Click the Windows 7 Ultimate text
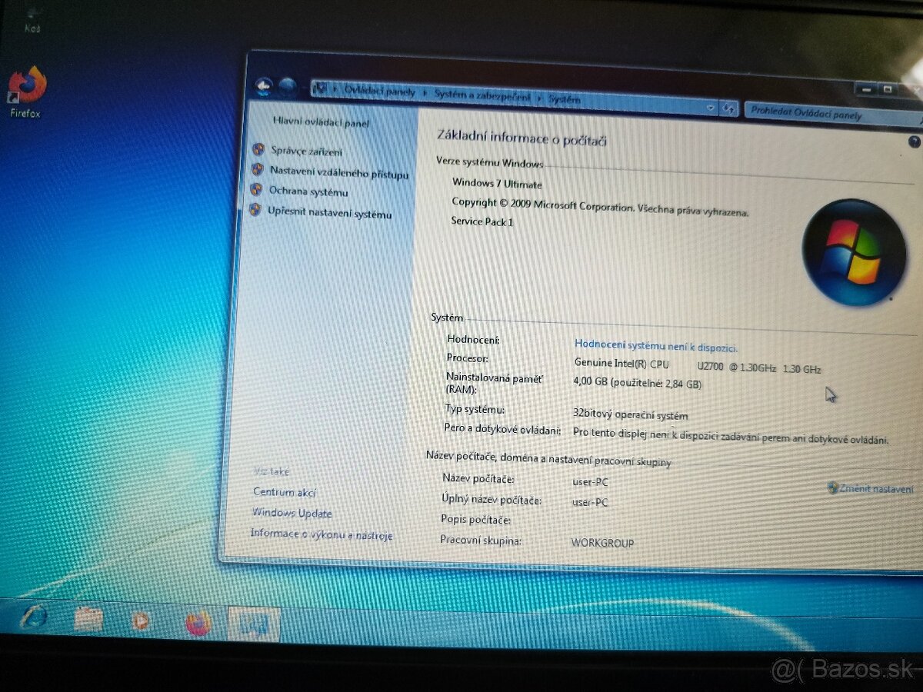Screen dimensions: 923x692 pos(497,184)
